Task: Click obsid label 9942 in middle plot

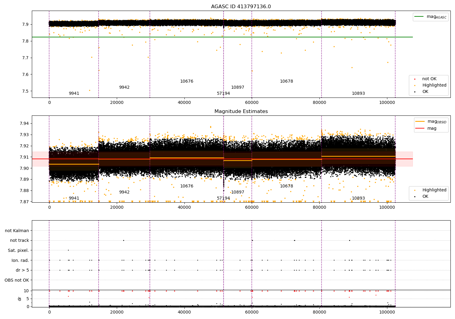Action: click(124, 192)
